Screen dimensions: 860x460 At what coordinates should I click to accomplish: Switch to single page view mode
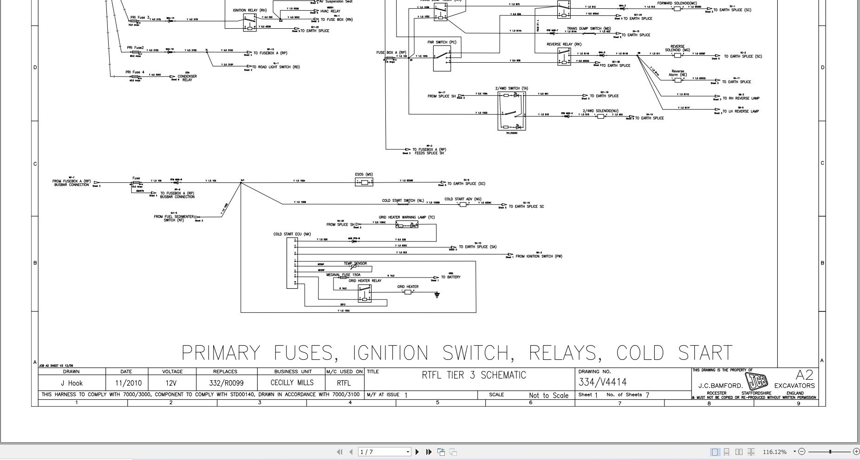click(715, 451)
